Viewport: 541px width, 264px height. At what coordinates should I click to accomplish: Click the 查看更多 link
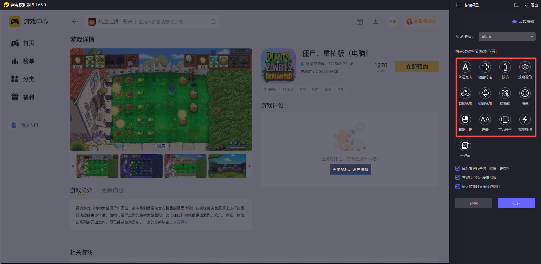[181, 222]
